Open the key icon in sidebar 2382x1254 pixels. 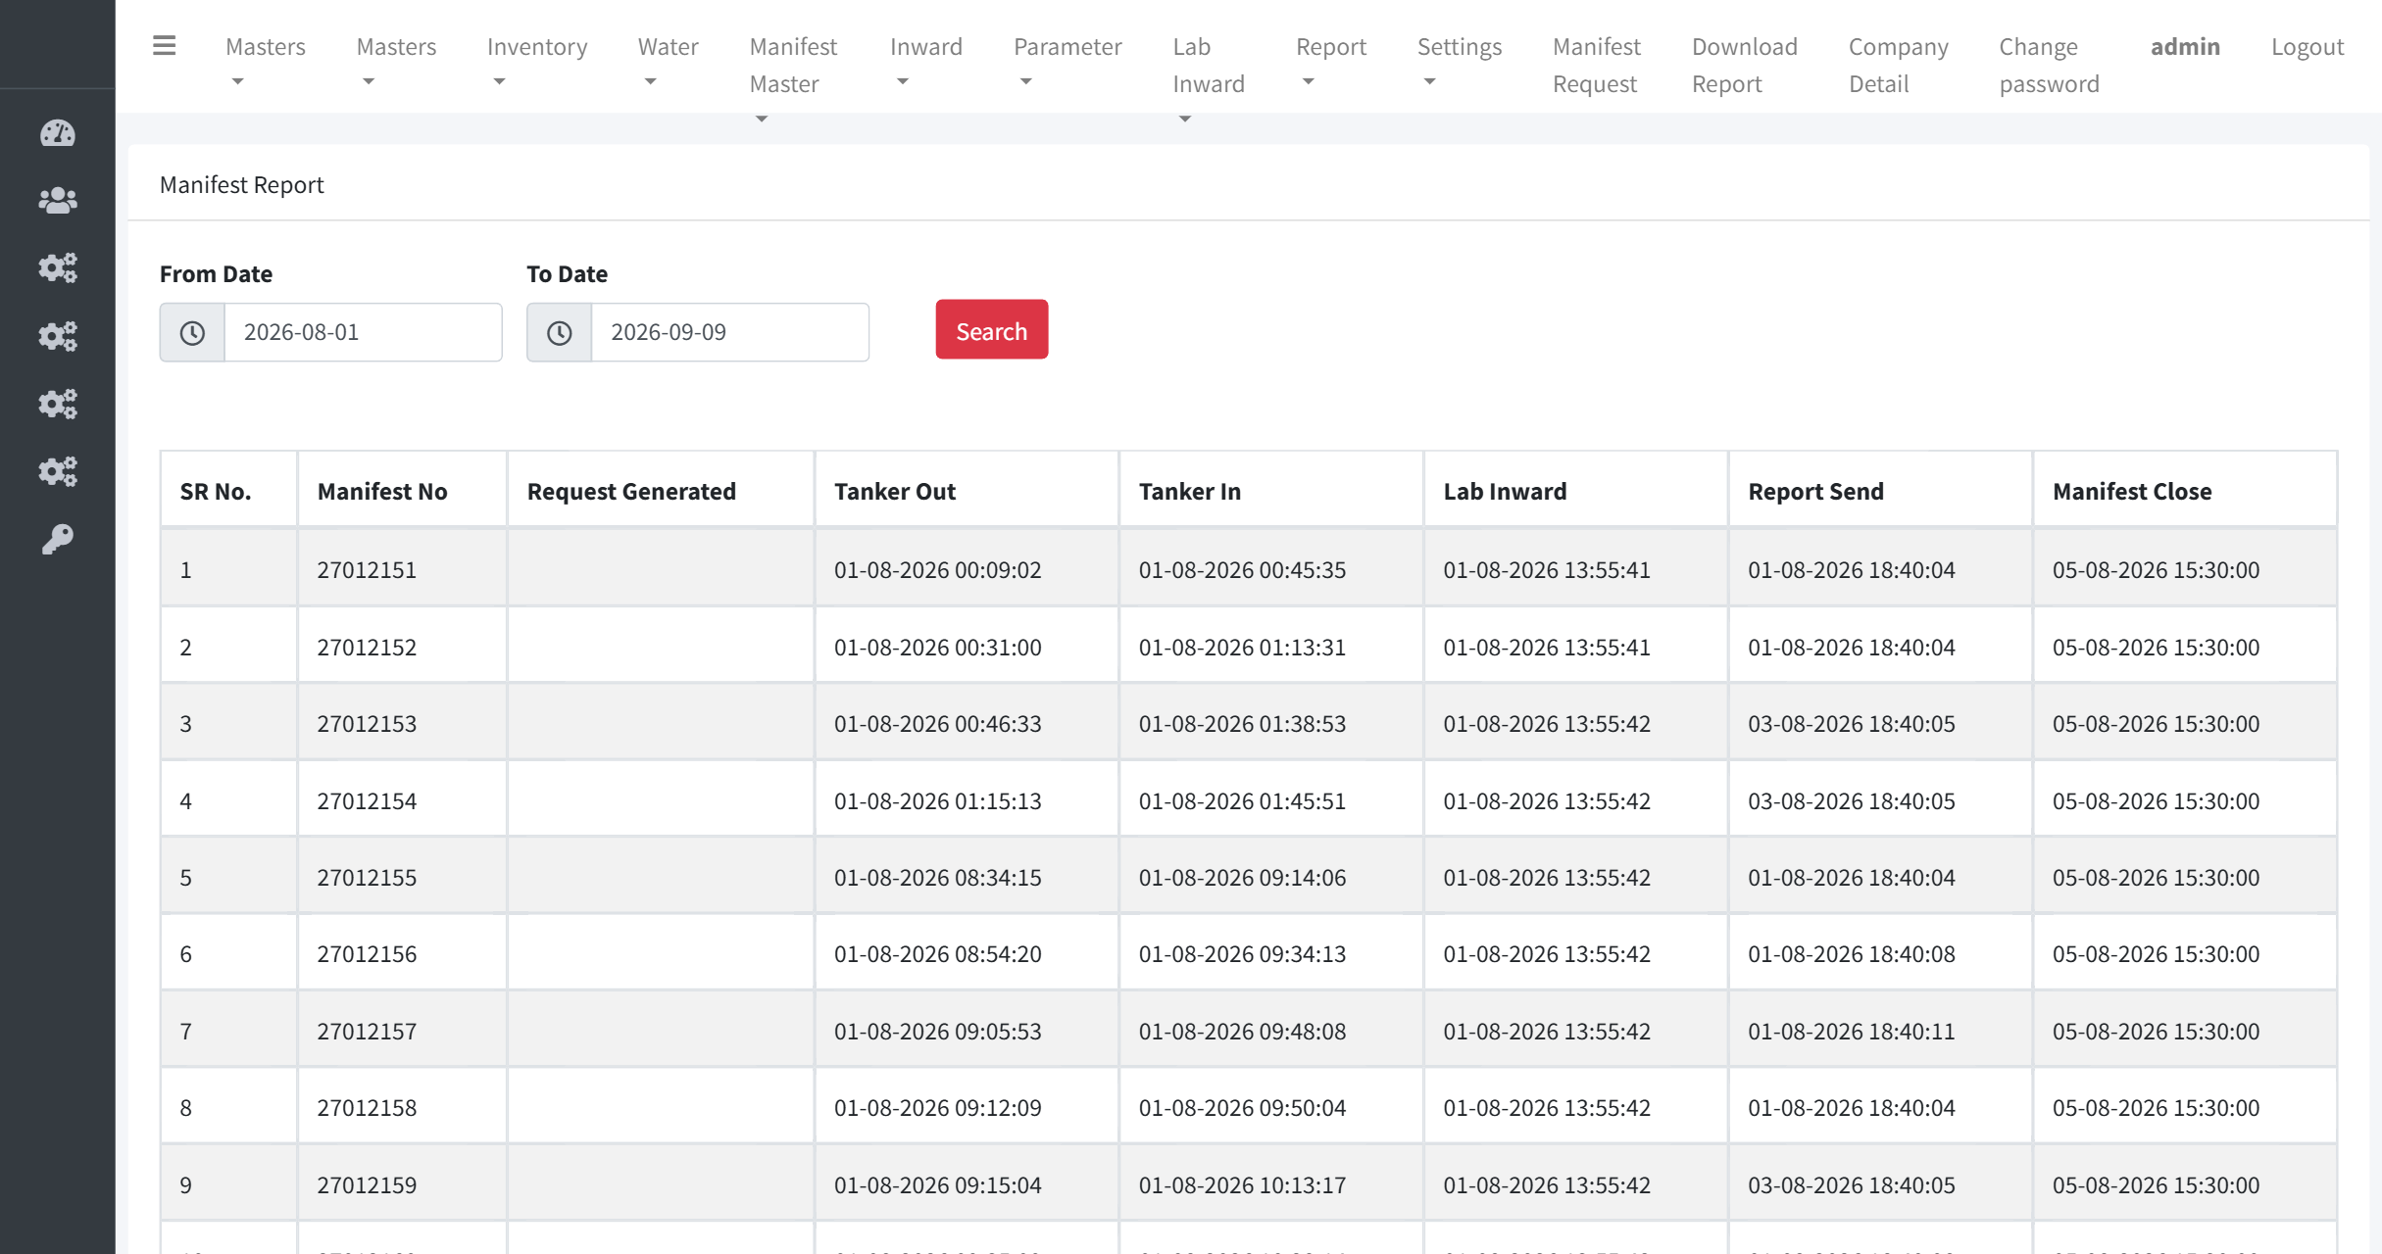58,540
